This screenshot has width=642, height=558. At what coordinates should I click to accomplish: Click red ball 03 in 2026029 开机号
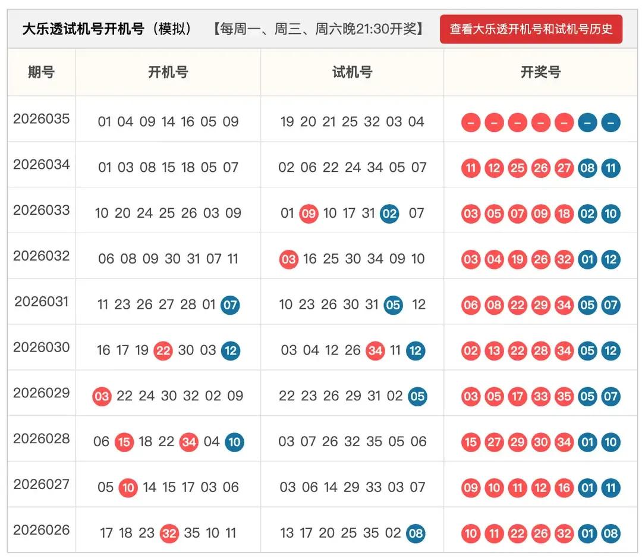102,396
